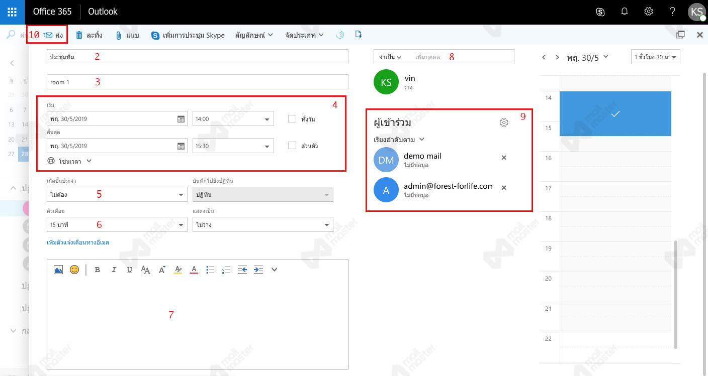
Task: Decrease the paragraph indent
Action: pos(242,270)
